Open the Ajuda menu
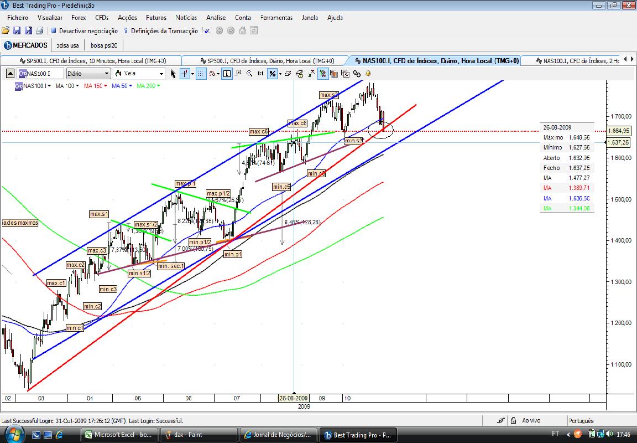 (335, 18)
